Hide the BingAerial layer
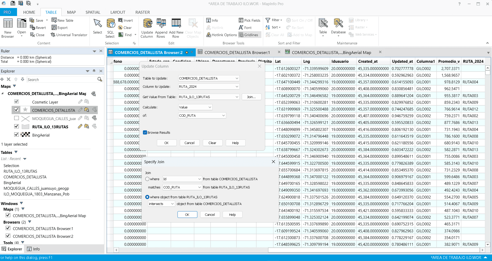 pos(17,135)
